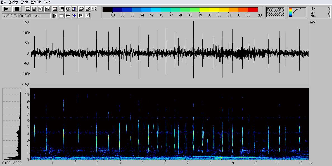Screen dimensions: 332x166
Task: Click the N=512 F=100 O=88 HAM parameters field
Action: pyautogui.click(x=26, y=16)
